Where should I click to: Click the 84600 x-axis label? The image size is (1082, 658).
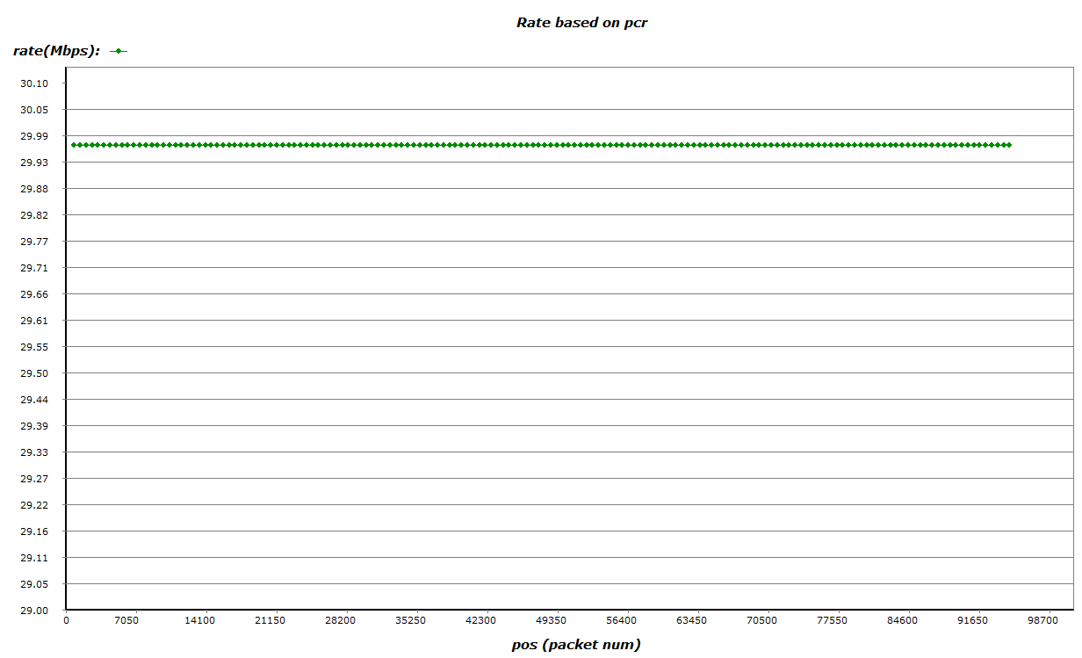903,621
